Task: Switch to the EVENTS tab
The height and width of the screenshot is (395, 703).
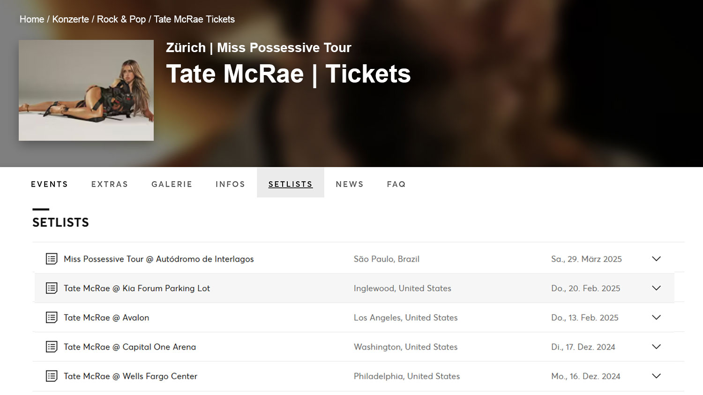Action: click(x=49, y=184)
